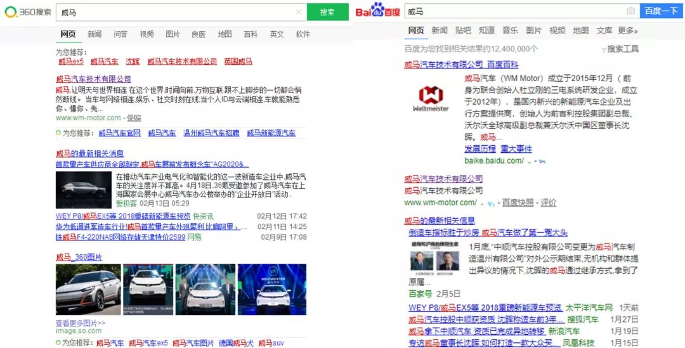
Task: Select 360 英文 tab
Action: pyautogui.click(x=277, y=34)
